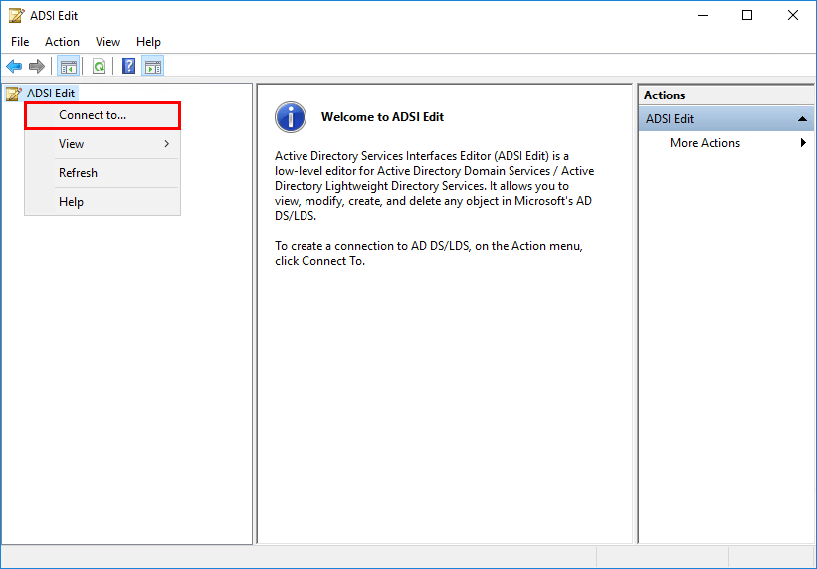Click the green Refresh toolbar icon
817x569 pixels.
pos(99,67)
